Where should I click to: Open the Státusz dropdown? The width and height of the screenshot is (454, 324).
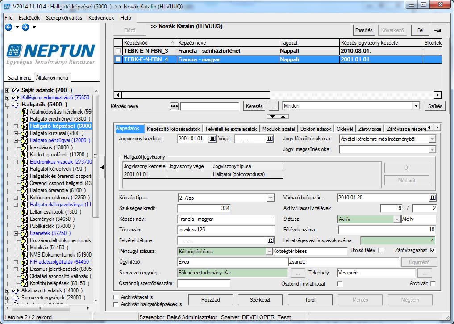[x=397, y=219]
